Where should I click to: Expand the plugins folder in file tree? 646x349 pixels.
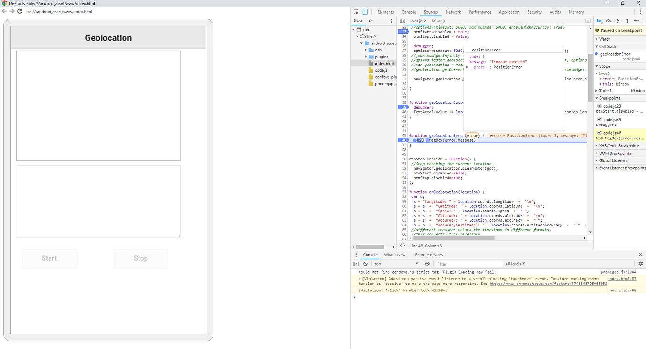(x=365, y=56)
